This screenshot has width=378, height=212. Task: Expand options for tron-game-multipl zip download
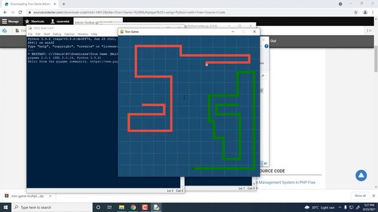click(50, 196)
